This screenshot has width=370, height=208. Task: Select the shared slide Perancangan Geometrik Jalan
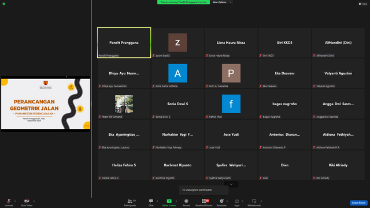[46, 104]
